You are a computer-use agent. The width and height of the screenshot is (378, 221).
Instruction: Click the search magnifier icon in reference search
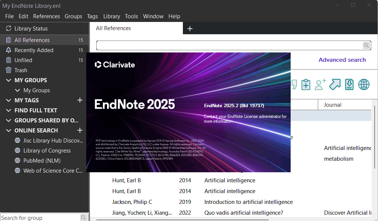[x=366, y=45]
